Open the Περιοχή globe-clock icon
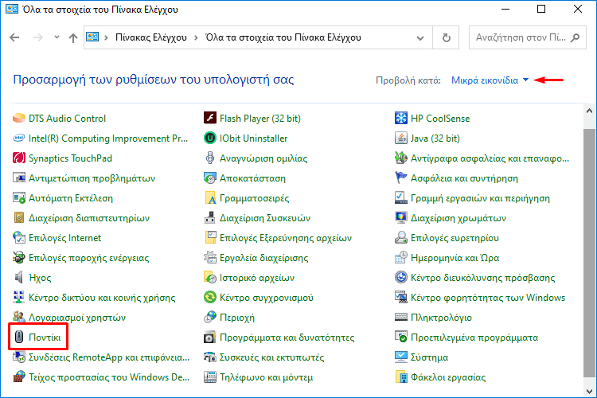 click(210, 318)
